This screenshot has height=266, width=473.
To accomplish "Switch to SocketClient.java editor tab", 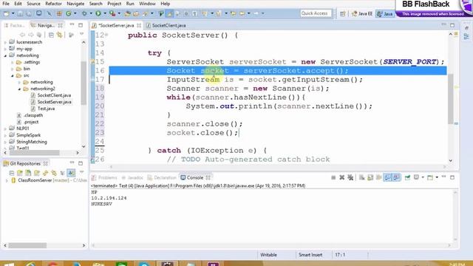I will tap(169, 26).
